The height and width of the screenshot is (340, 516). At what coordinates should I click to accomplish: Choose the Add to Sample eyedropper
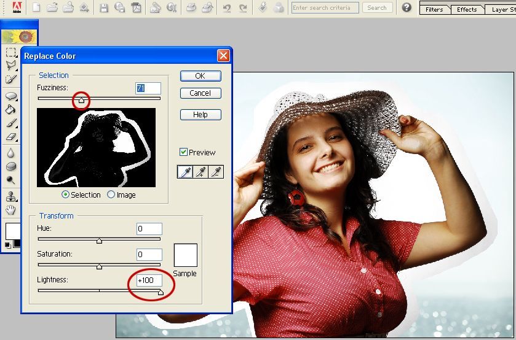point(200,172)
